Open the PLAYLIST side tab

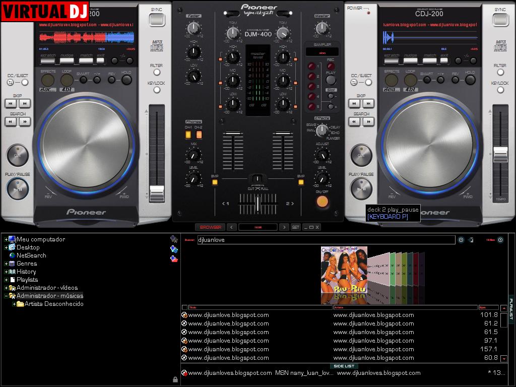[511, 309]
